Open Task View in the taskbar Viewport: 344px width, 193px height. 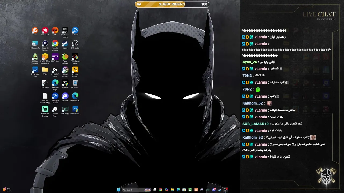[x=155, y=190]
